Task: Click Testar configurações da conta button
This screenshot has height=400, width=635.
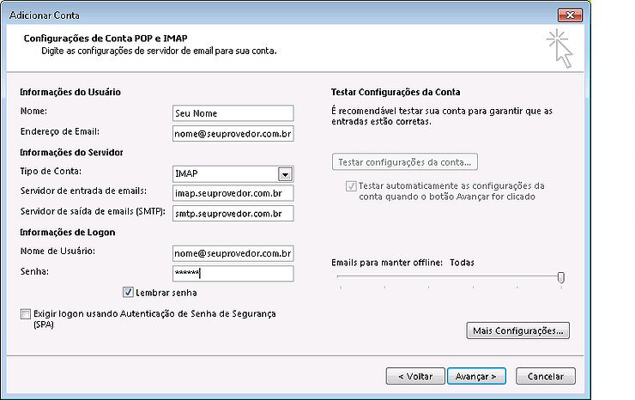Action: coord(404,162)
